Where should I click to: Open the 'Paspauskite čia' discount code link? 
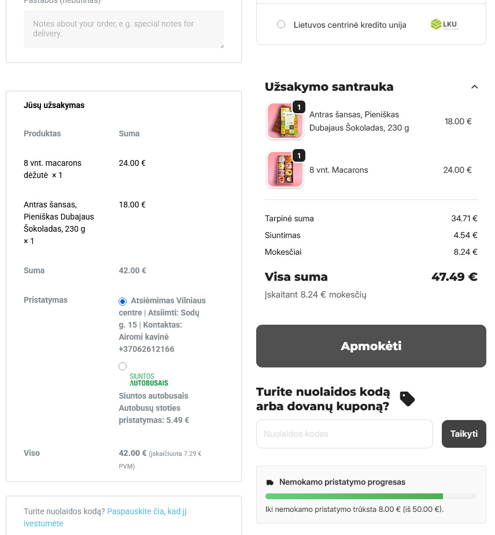point(147,511)
